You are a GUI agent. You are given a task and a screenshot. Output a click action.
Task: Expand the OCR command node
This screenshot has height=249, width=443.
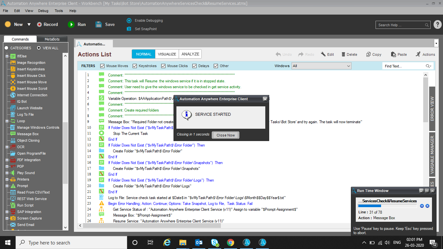(7, 147)
